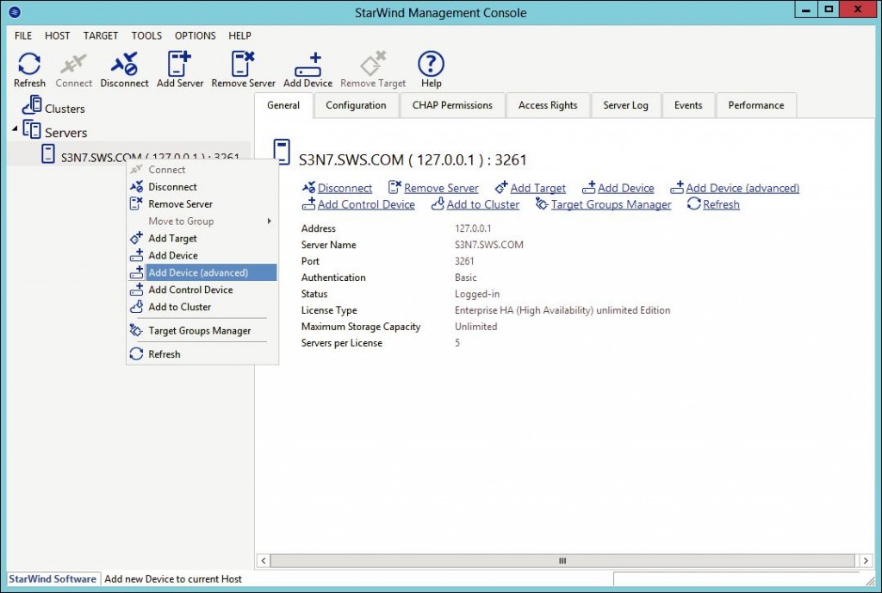Select the General tab

point(283,105)
